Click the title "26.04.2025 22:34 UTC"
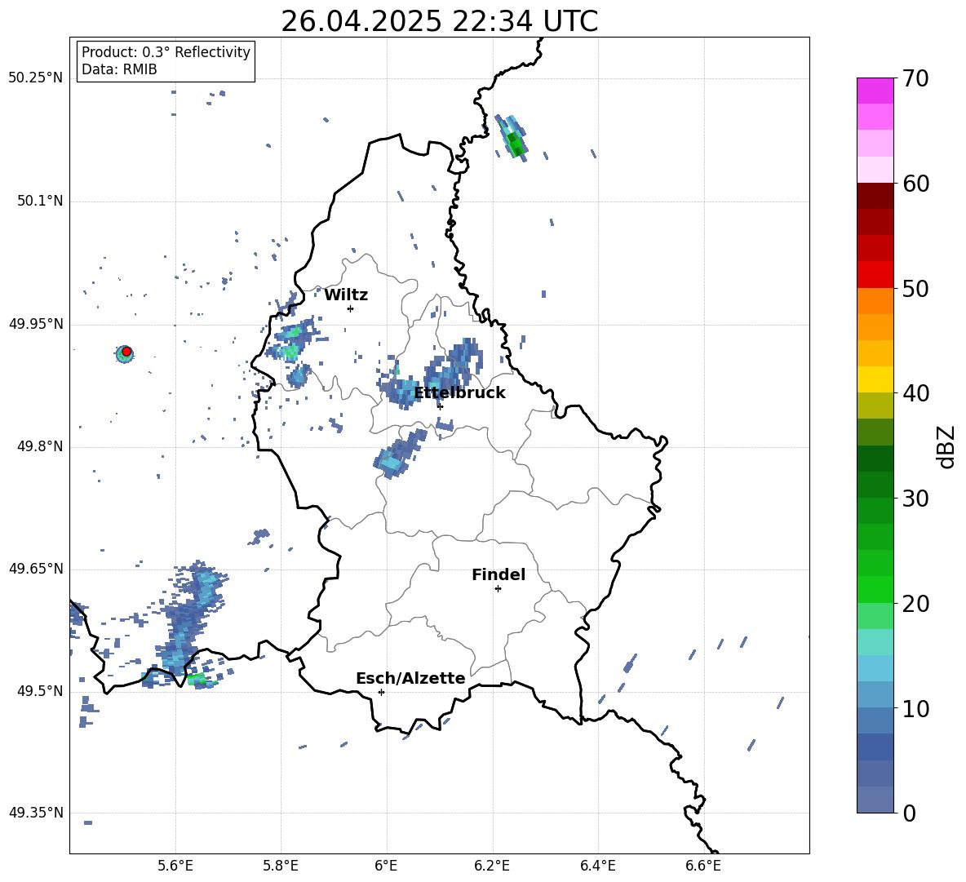Screen dimensions: 966x882 [x=439, y=21]
